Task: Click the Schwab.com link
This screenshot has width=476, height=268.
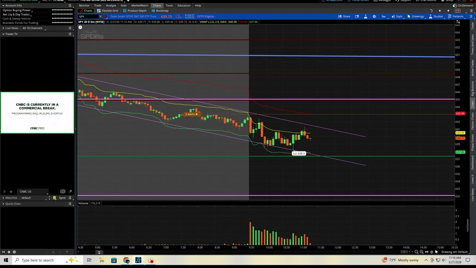Action: tap(334, 1)
